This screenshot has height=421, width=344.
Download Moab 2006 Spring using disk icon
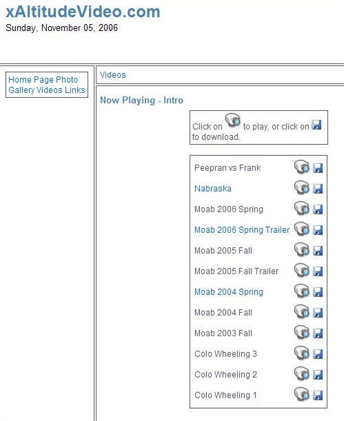[x=318, y=209]
